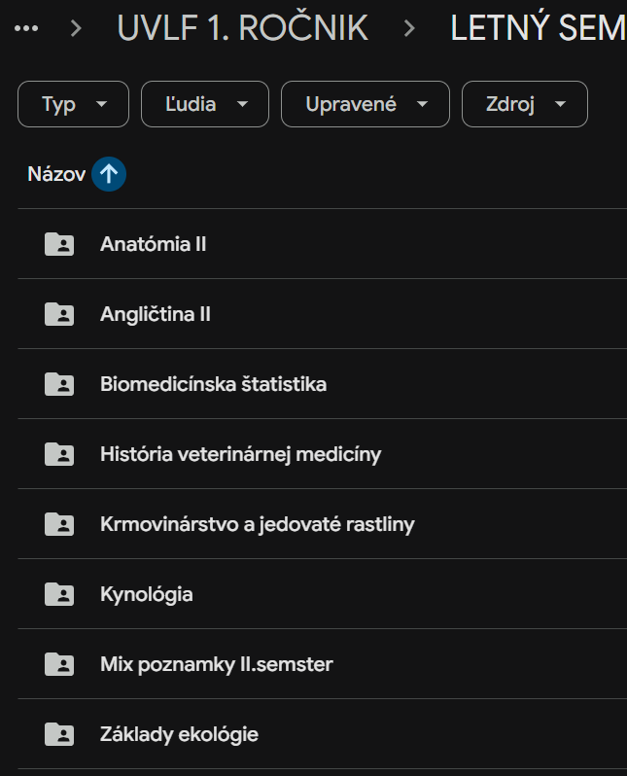627x776 pixels.
Task: Show hidden breadcrumb folders via three dots
Action: [27, 28]
